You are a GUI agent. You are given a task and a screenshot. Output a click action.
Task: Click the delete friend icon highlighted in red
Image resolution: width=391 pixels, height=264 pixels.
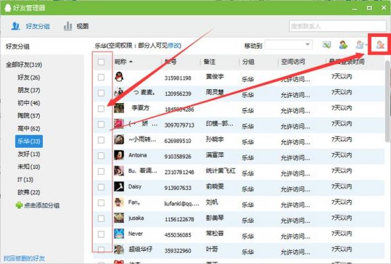(380, 45)
